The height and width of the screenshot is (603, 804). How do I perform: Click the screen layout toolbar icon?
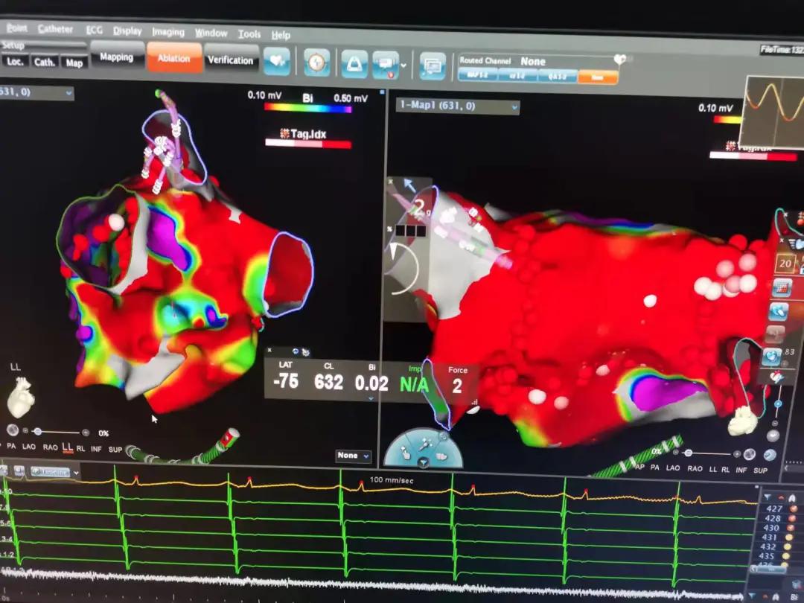click(433, 66)
